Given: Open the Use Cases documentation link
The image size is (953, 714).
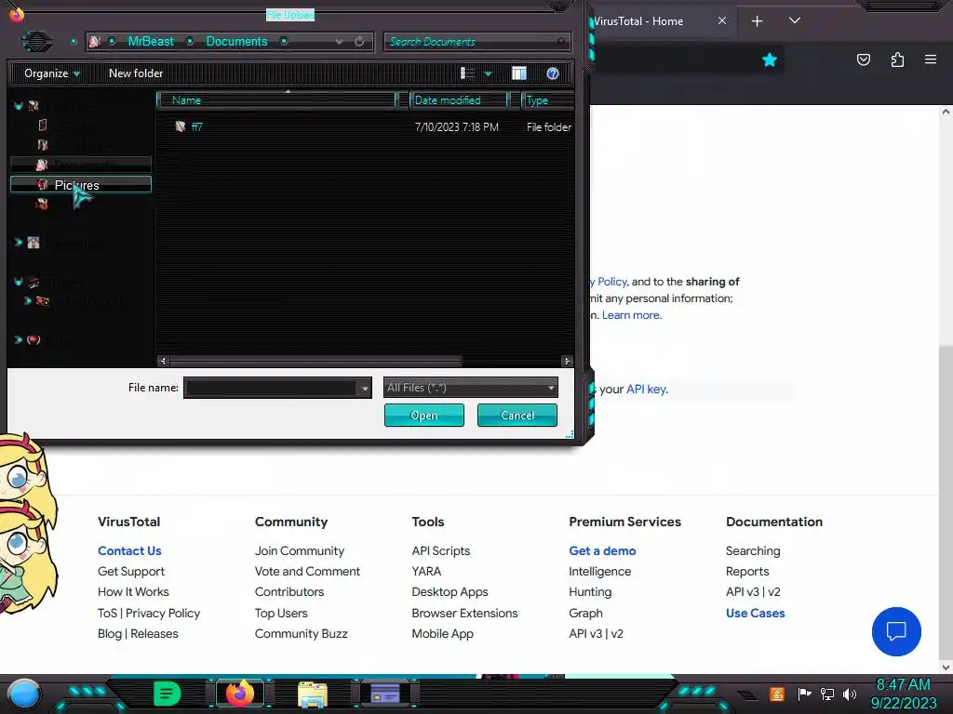Looking at the screenshot, I should click(756, 614).
